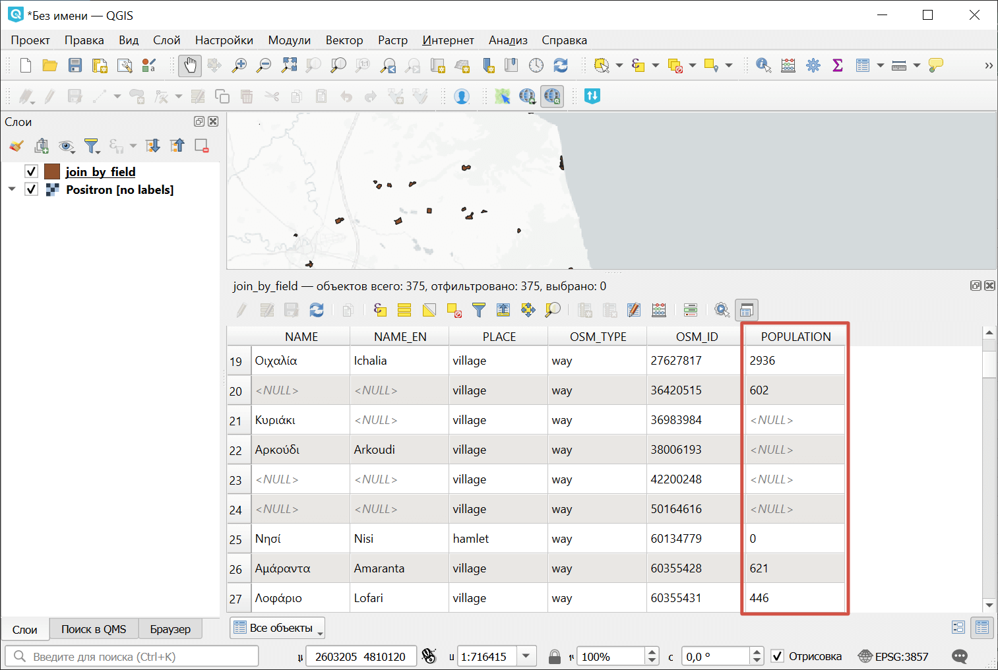
Task: Reload the attribute table
Action: pyautogui.click(x=317, y=310)
